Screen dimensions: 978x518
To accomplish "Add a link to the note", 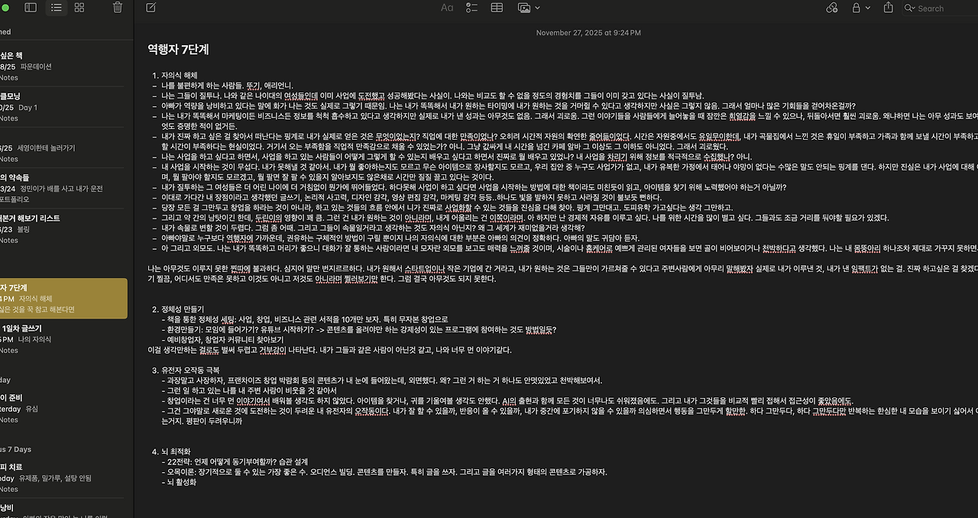I will [831, 8].
